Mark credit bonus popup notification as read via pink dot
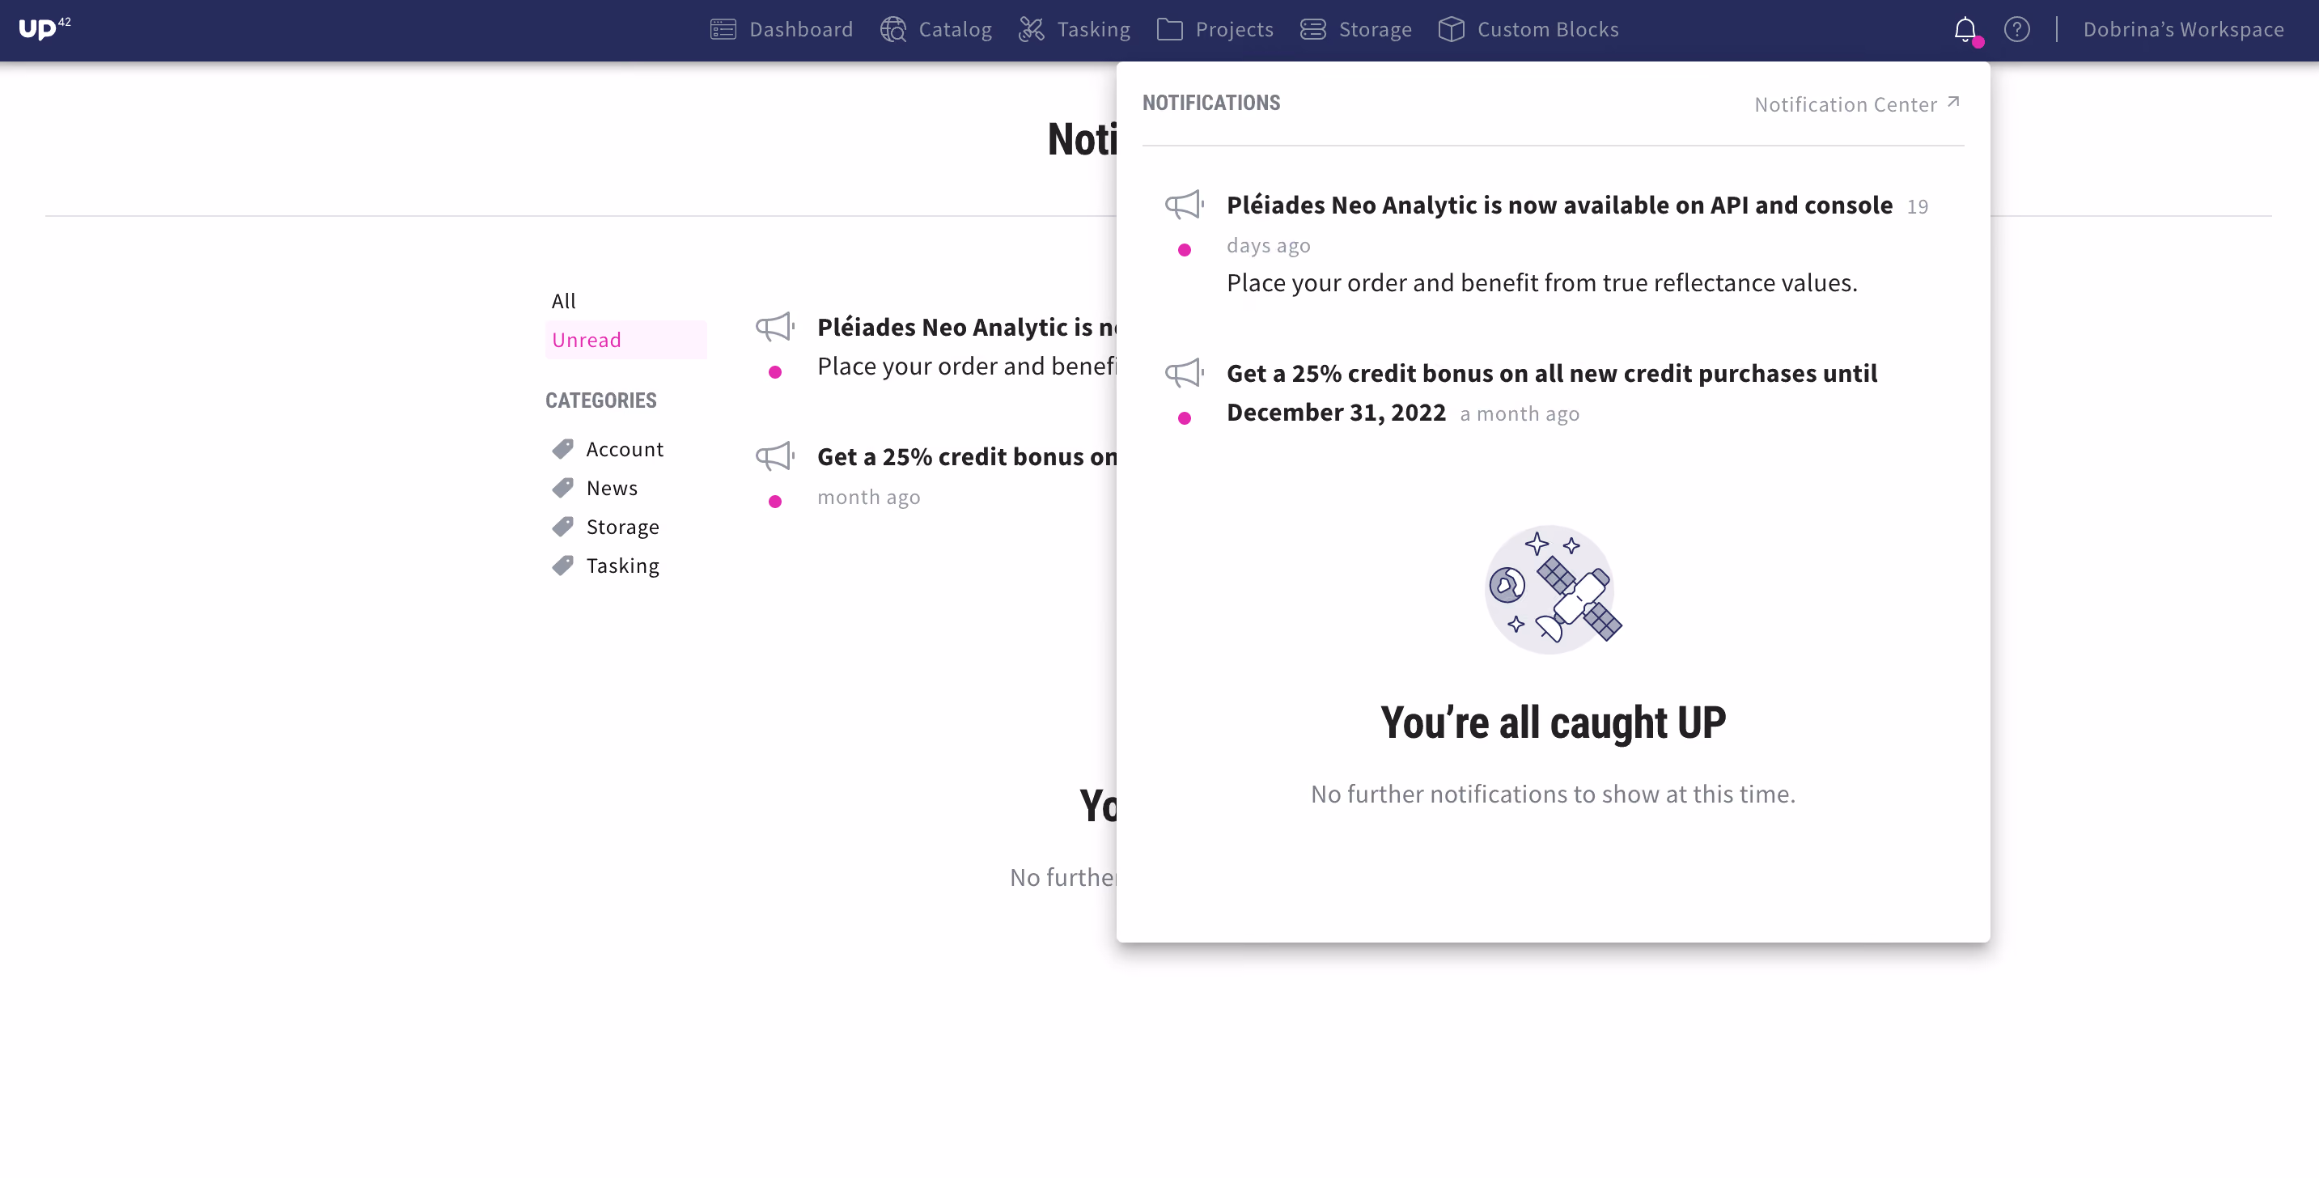 (x=1185, y=417)
